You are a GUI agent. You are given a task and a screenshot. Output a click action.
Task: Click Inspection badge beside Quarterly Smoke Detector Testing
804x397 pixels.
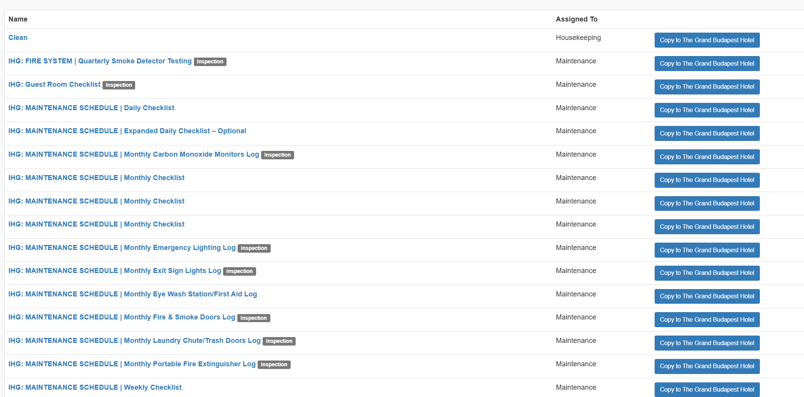(x=210, y=61)
